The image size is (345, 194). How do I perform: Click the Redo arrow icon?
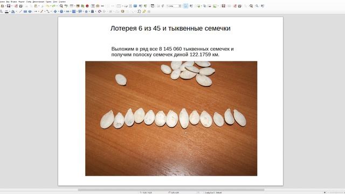click(x=53, y=6)
